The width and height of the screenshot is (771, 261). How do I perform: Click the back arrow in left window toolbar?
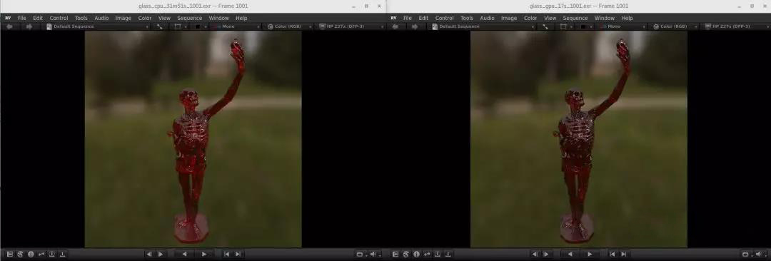[x=9, y=26]
